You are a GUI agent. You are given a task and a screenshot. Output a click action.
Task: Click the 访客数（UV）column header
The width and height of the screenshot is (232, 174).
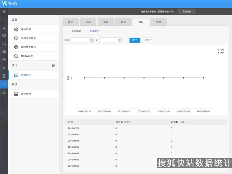click(x=178, y=122)
